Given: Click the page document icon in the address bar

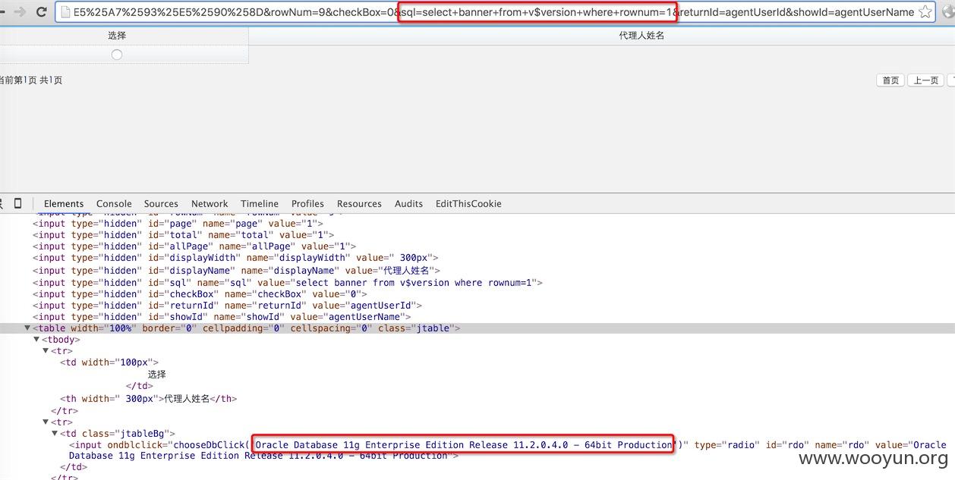Looking at the screenshot, I should pyautogui.click(x=65, y=12).
